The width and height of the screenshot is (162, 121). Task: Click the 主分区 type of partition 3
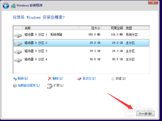coord(130,51)
